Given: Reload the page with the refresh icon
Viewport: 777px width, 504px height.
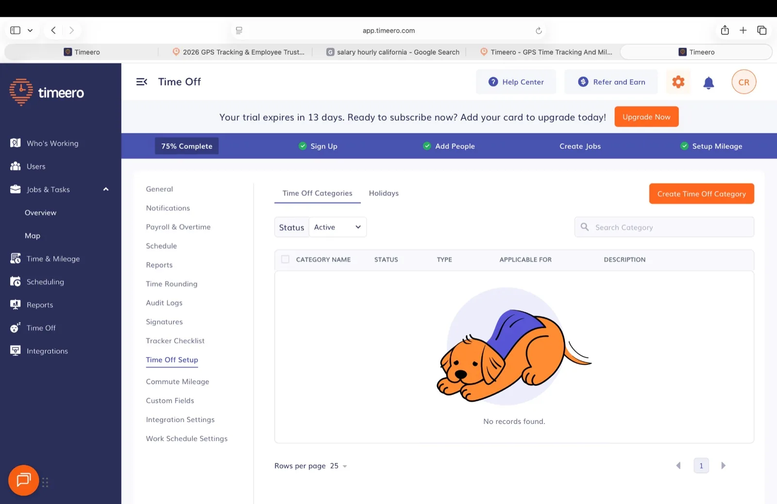Looking at the screenshot, I should (539, 31).
